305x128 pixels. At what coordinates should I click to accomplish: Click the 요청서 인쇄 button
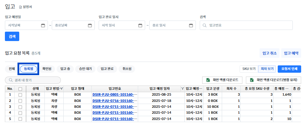point(289,69)
